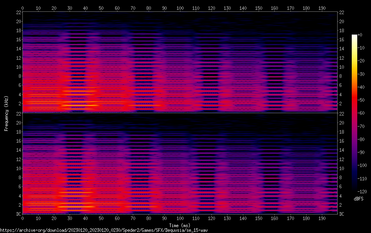The width and height of the screenshot is (371, 233).
Task: Click the 50 ms tick on the bottom time axis
Action: tap(101, 218)
